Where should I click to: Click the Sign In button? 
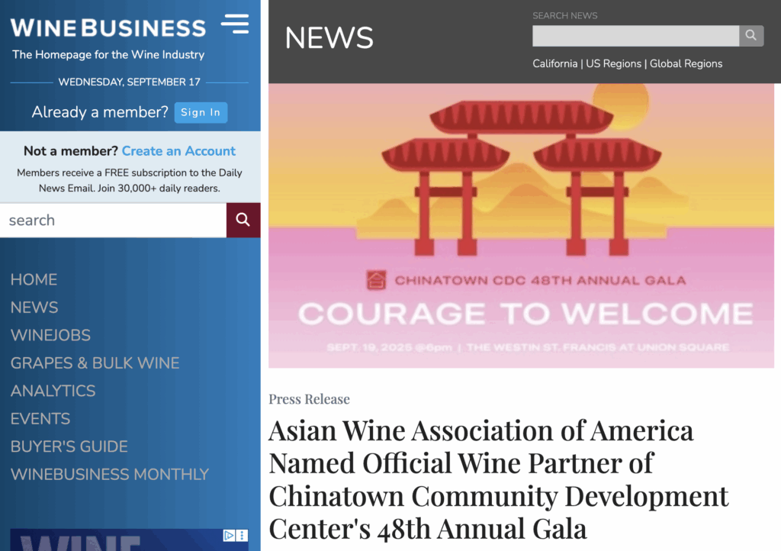[x=201, y=112]
